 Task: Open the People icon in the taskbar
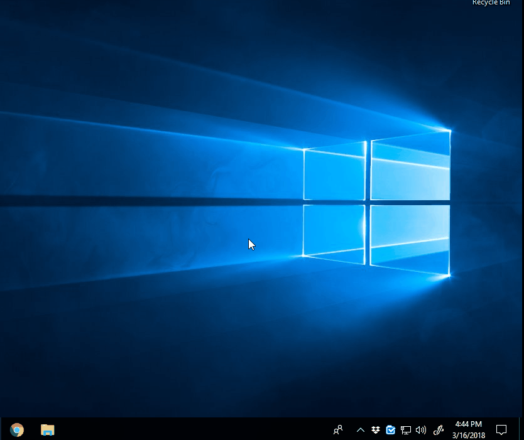338,430
